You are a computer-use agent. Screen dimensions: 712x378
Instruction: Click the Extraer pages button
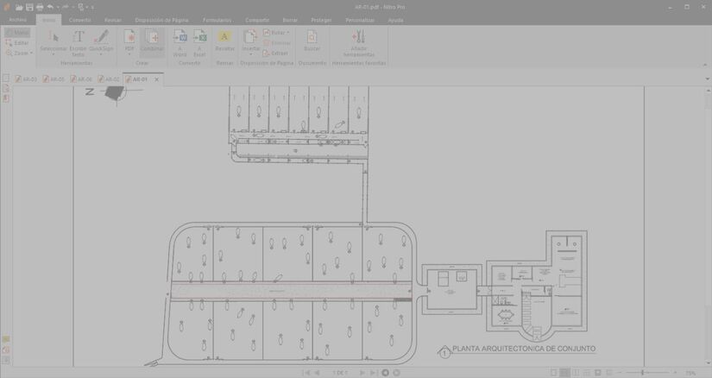pos(276,53)
